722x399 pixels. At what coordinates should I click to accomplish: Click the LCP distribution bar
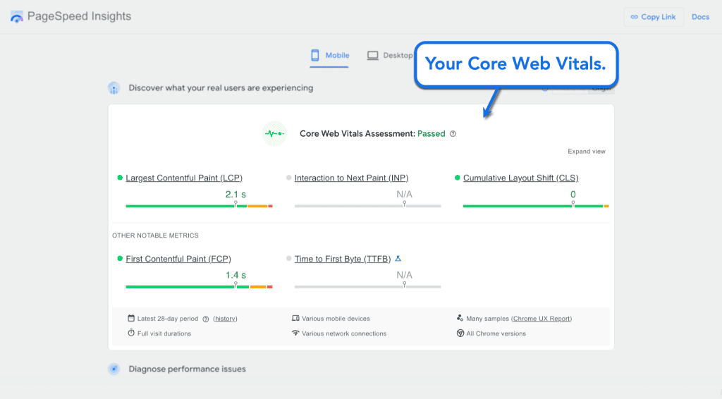click(199, 206)
